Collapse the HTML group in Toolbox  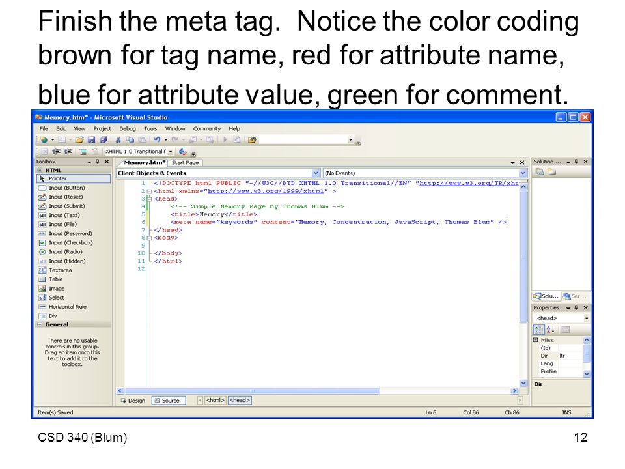[40, 170]
